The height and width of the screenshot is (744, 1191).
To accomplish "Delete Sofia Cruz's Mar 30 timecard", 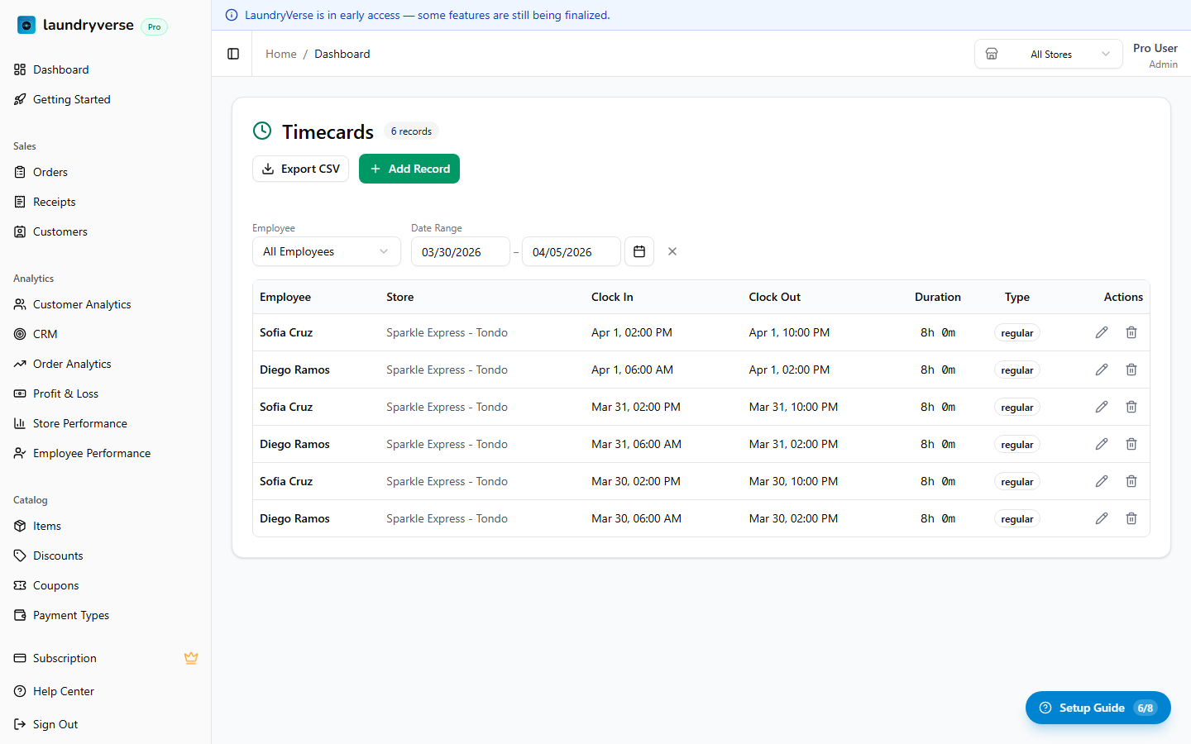I will (1131, 481).
